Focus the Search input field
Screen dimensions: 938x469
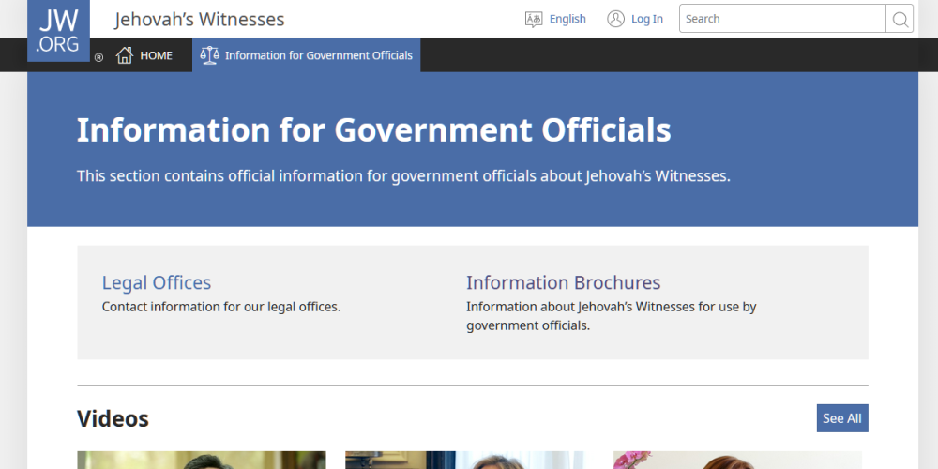click(x=782, y=19)
